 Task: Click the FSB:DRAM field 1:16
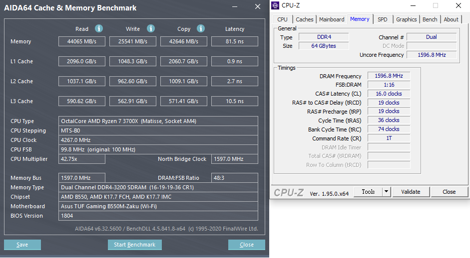[389, 85]
